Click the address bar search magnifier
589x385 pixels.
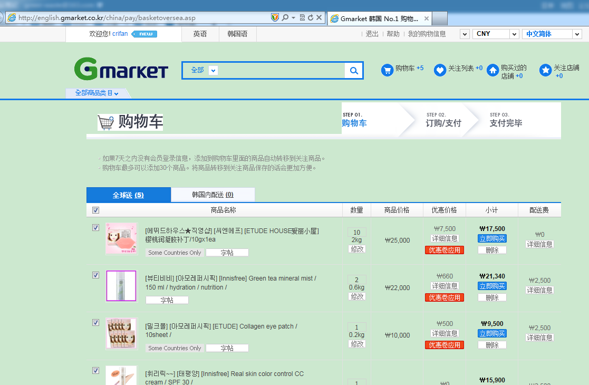[x=285, y=17]
